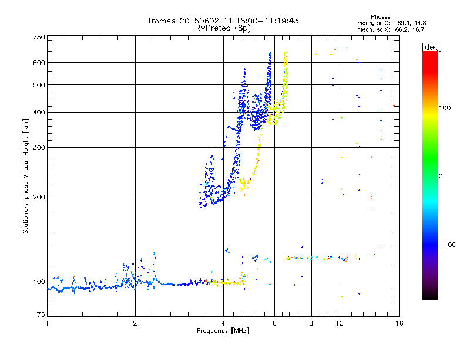Click the y-axis "750" tick label
The width and height of the screenshot is (470, 352).
[39, 37]
